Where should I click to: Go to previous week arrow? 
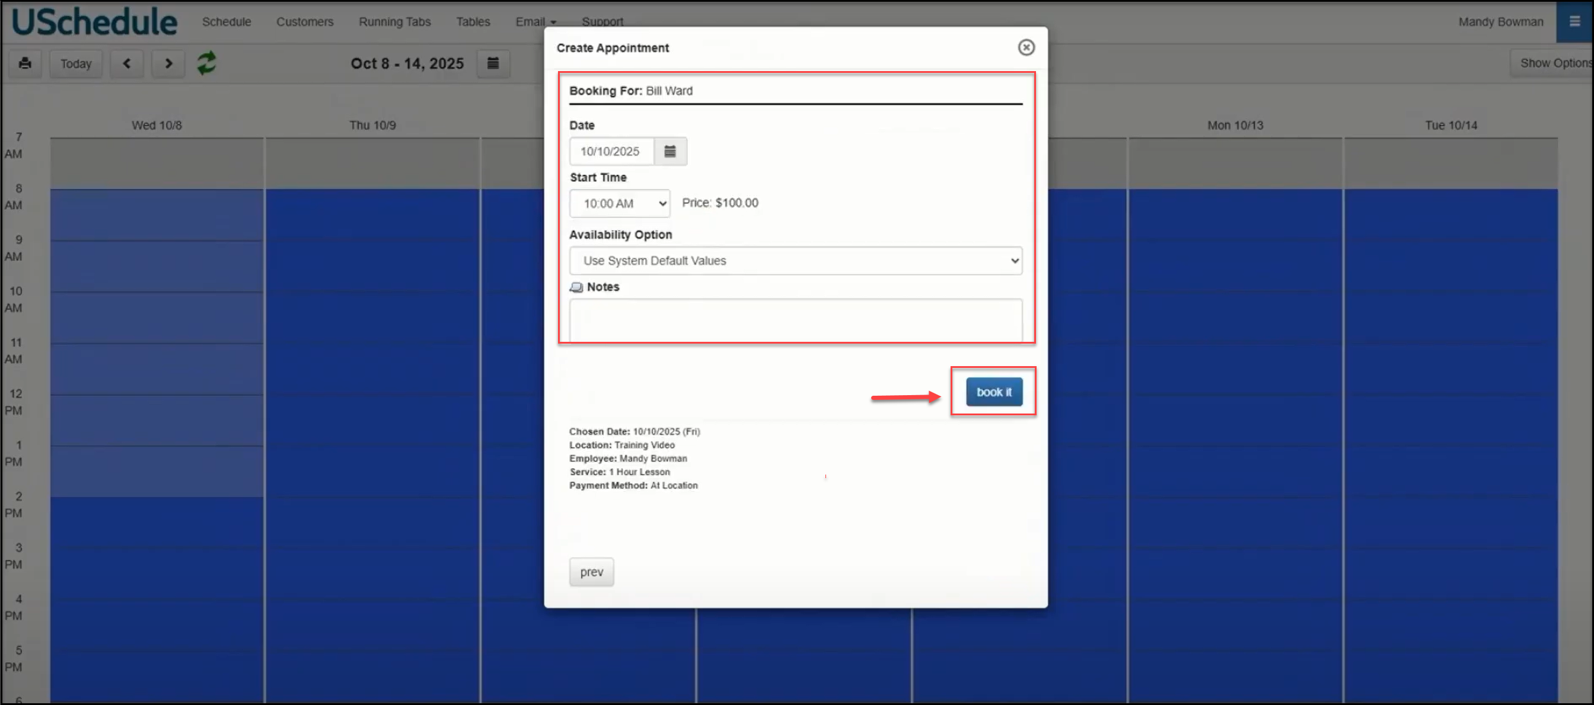(127, 64)
